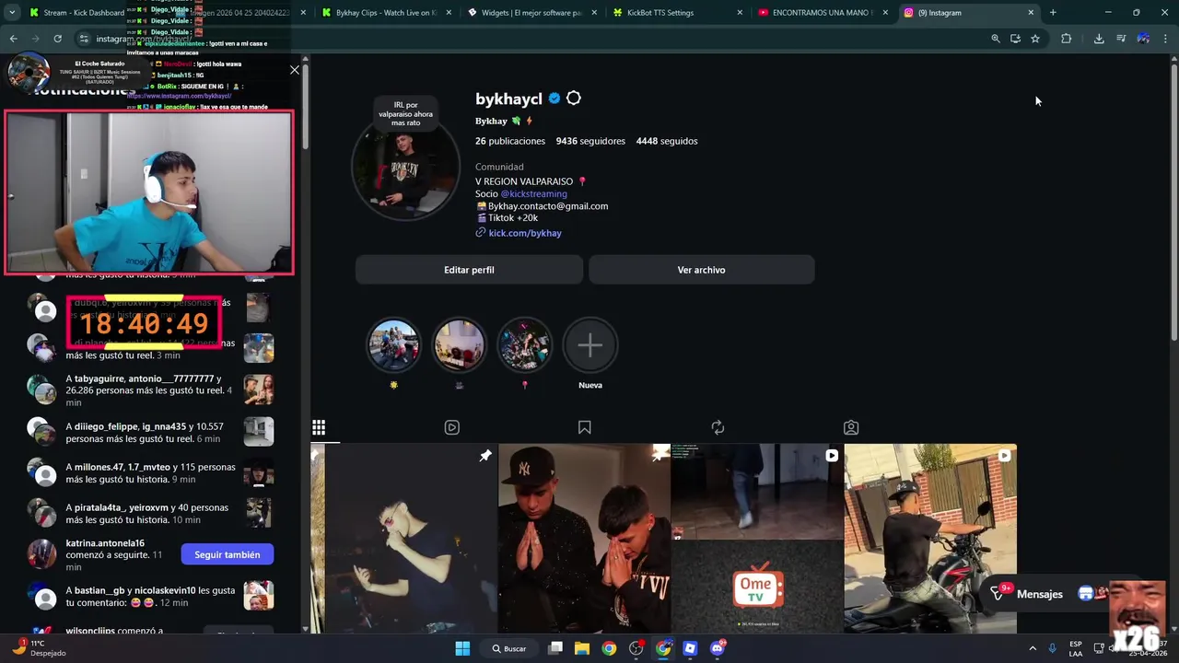Open the Chrome profile avatar icon
1179x663 pixels.
[x=1143, y=39]
